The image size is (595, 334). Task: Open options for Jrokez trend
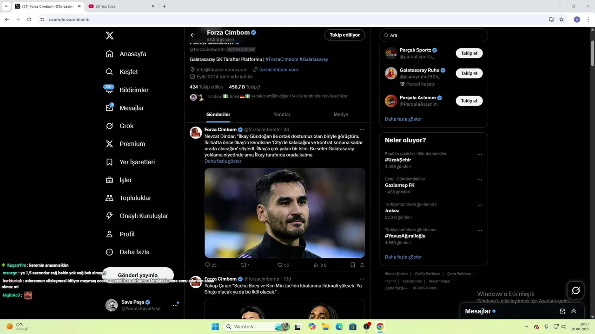tap(480, 205)
